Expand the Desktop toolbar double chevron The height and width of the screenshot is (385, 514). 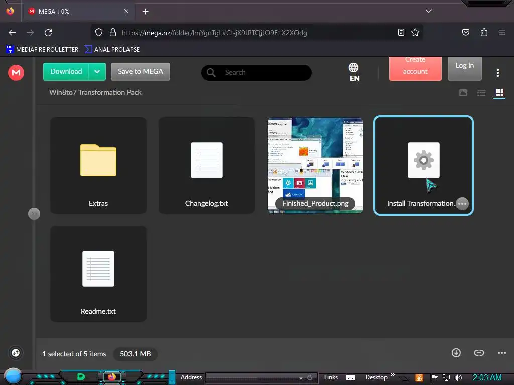pos(393,375)
